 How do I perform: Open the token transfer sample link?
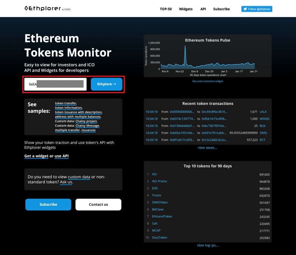pyautogui.click(x=65, y=103)
